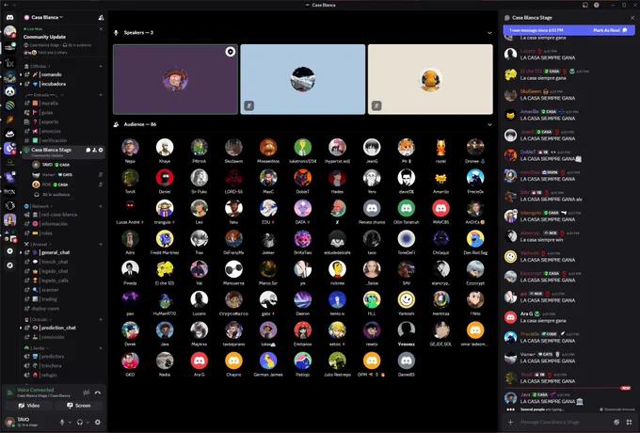Image resolution: width=640 pixels, height=433 pixels.
Task: Toggle microphone mute in user panel
Action: tap(62, 422)
